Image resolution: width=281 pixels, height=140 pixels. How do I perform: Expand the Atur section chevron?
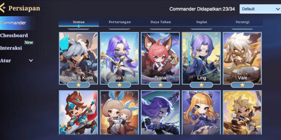(31, 60)
